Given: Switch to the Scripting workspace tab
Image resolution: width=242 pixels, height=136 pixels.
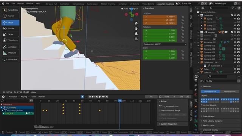Looking at the screenshot, I should click(123, 4).
